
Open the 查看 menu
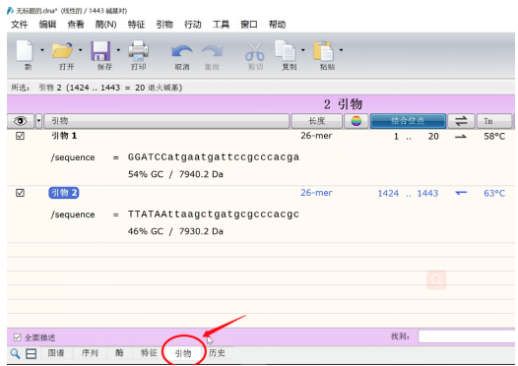pyautogui.click(x=76, y=25)
